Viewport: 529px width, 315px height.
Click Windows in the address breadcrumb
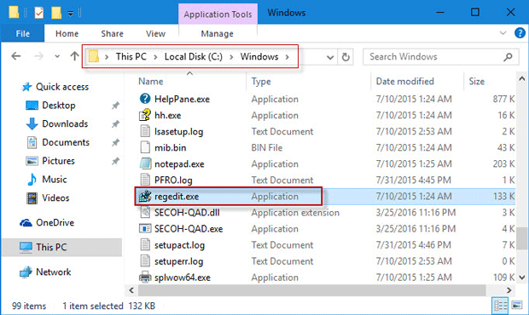point(259,56)
